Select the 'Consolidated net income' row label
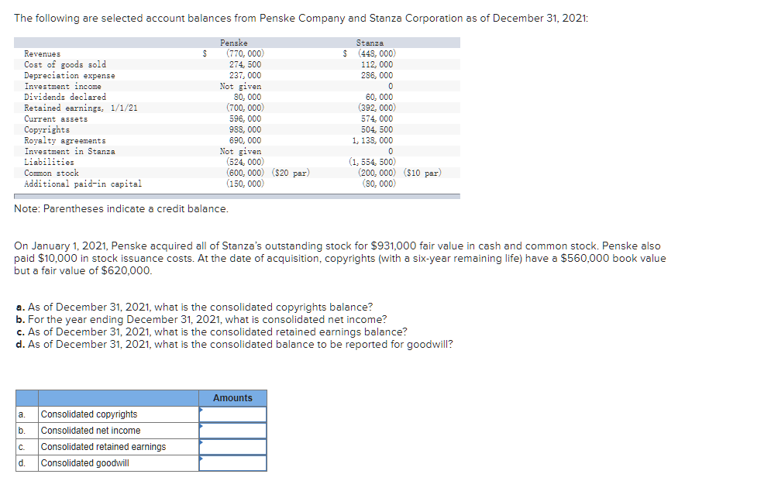The height and width of the screenshot is (481, 778). pyautogui.click(x=91, y=431)
